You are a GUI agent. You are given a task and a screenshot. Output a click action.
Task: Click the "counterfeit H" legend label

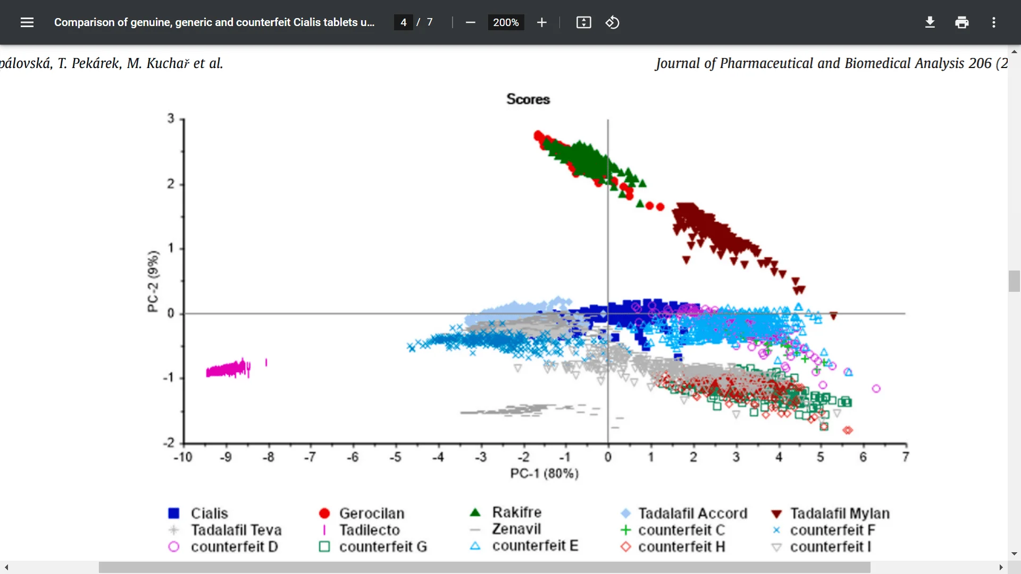click(x=682, y=546)
